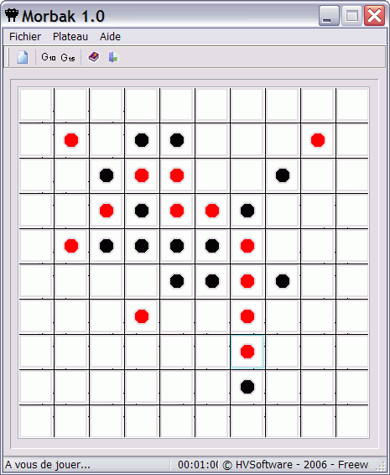The width and height of the screenshot is (390, 475).
Task: Click the empty cell directly below the highlighted red piece's black neighbor
Action: point(247,421)
